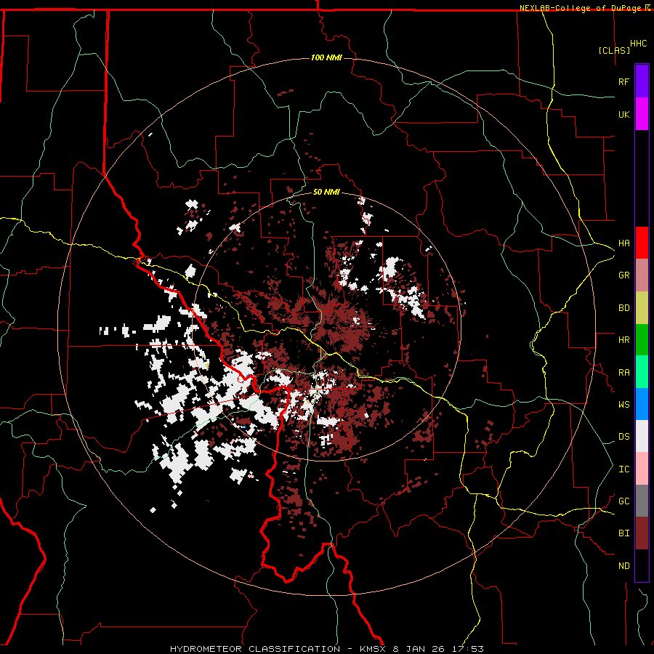Select the light pink IC legend swatch
Image resolution: width=654 pixels, height=654 pixels.
coord(642,469)
